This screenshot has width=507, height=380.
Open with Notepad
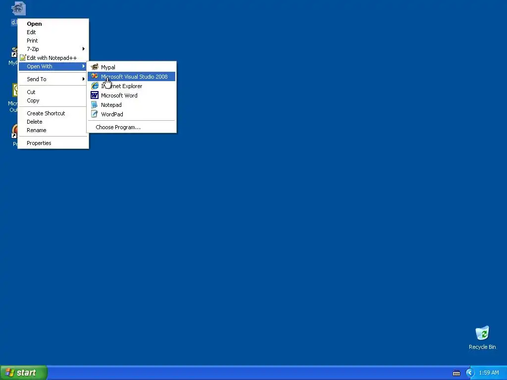[x=131, y=105]
